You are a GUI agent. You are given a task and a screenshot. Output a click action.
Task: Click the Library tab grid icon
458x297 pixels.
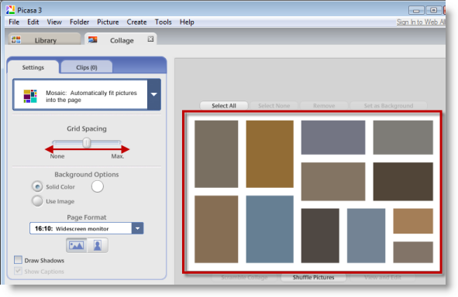click(15, 39)
